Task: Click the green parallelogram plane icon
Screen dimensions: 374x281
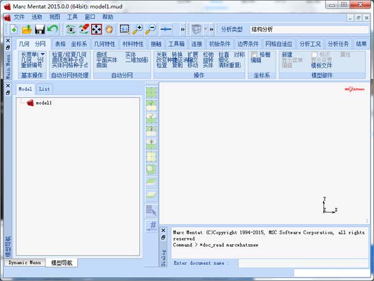Action: pyautogui.click(x=151, y=183)
